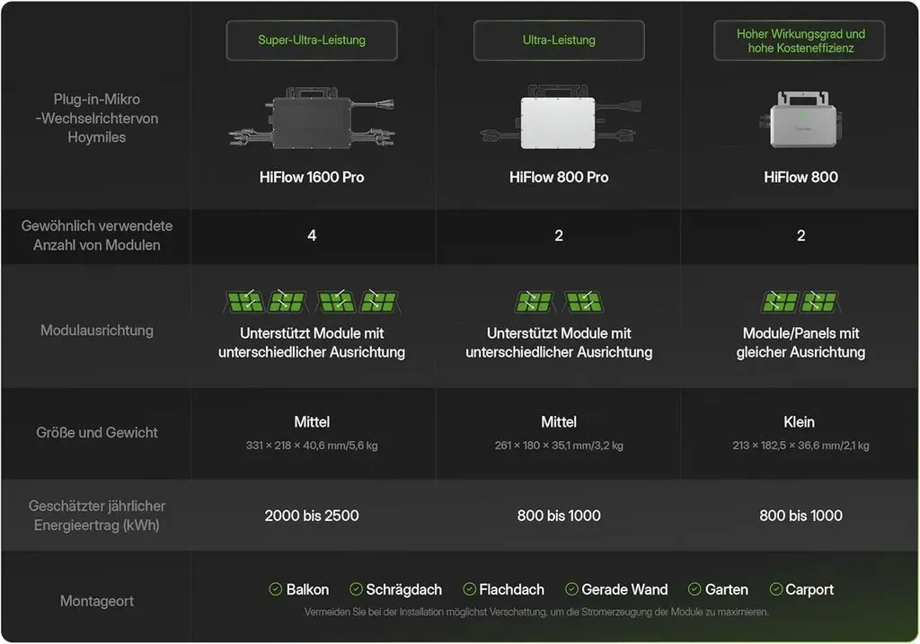Click the check icon next to Gerade Wand
Image resolution: width=920 pixels, height=644 pixels.
pyautogui.click(x=571, y=589)
